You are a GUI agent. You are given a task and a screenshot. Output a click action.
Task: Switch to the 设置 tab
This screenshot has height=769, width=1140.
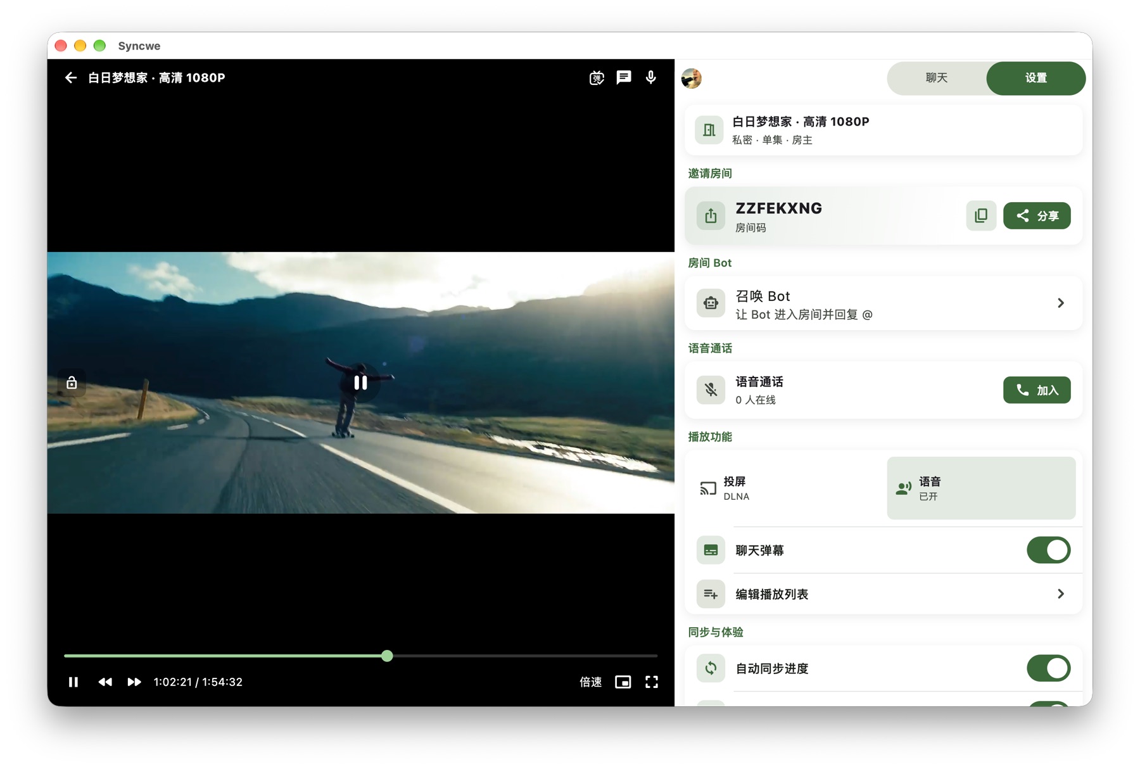[x=1036, y=78]
